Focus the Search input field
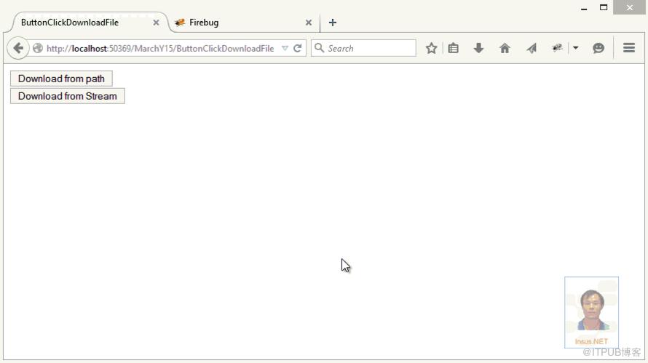This screenshot has width=648, height=363. 363,48
